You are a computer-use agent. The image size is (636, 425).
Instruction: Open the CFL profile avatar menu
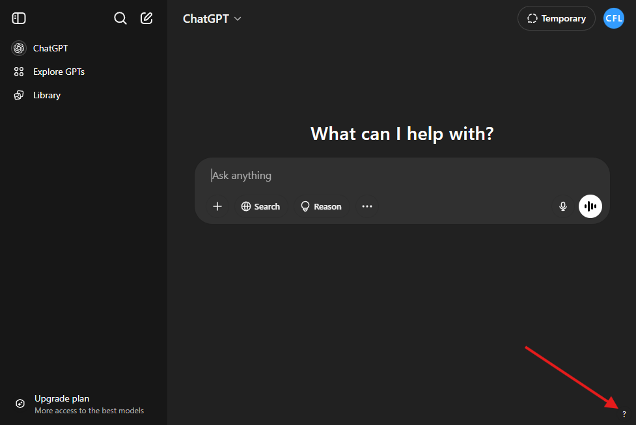pyautogui.click(x=614, y=18)
